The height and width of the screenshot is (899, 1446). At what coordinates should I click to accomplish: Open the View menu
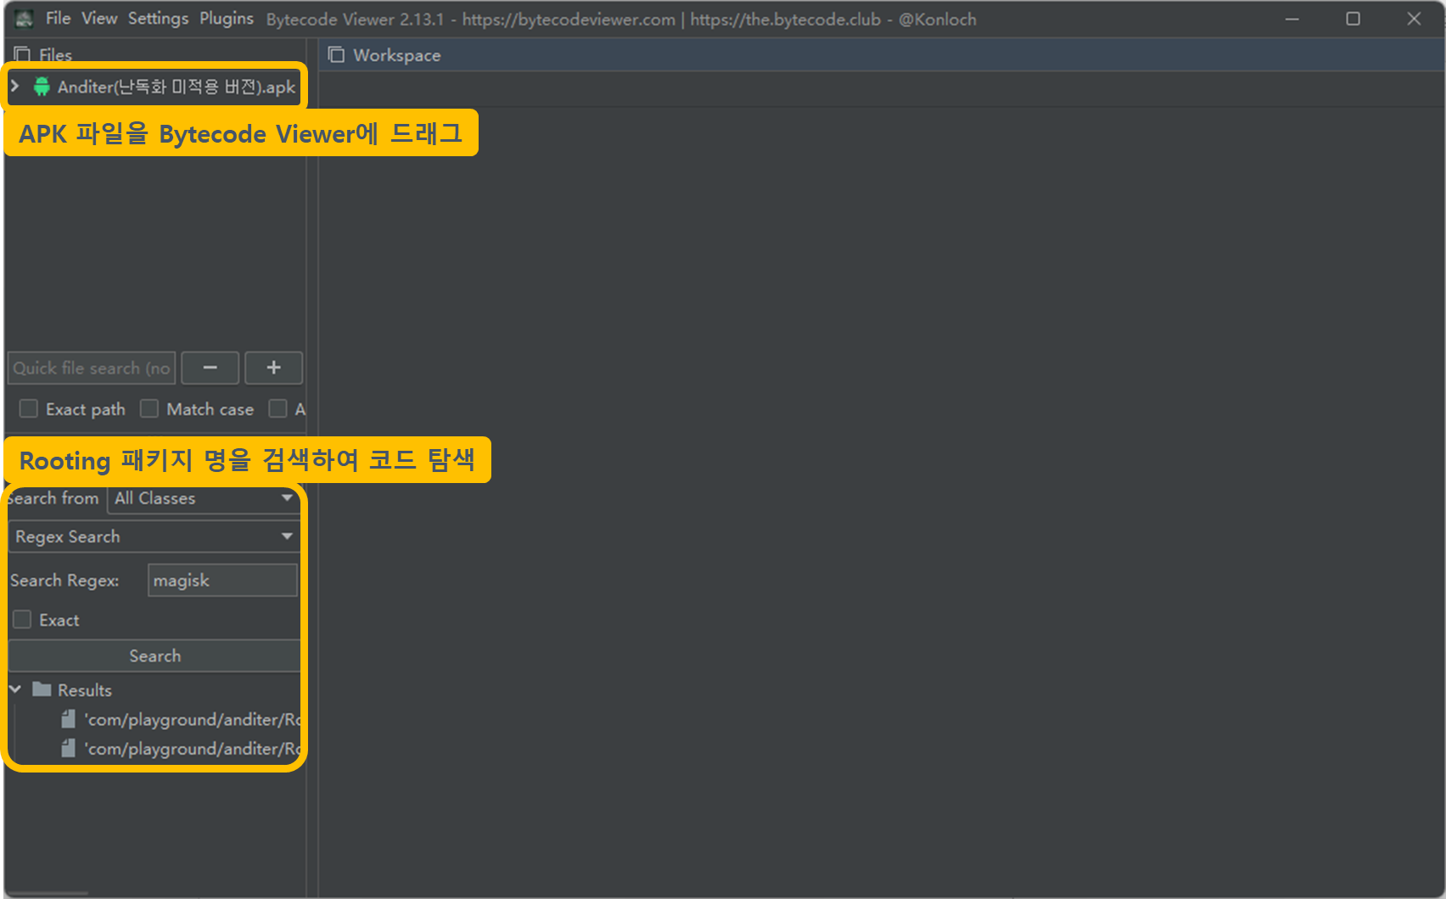click(99, 18)
